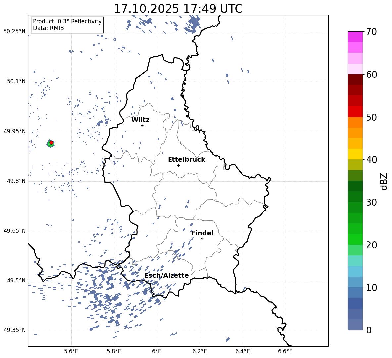The width and height of the screenshot is (392, 358).
Task: Click the yellow colorbar swatch above 40
Action: point(355,154)
